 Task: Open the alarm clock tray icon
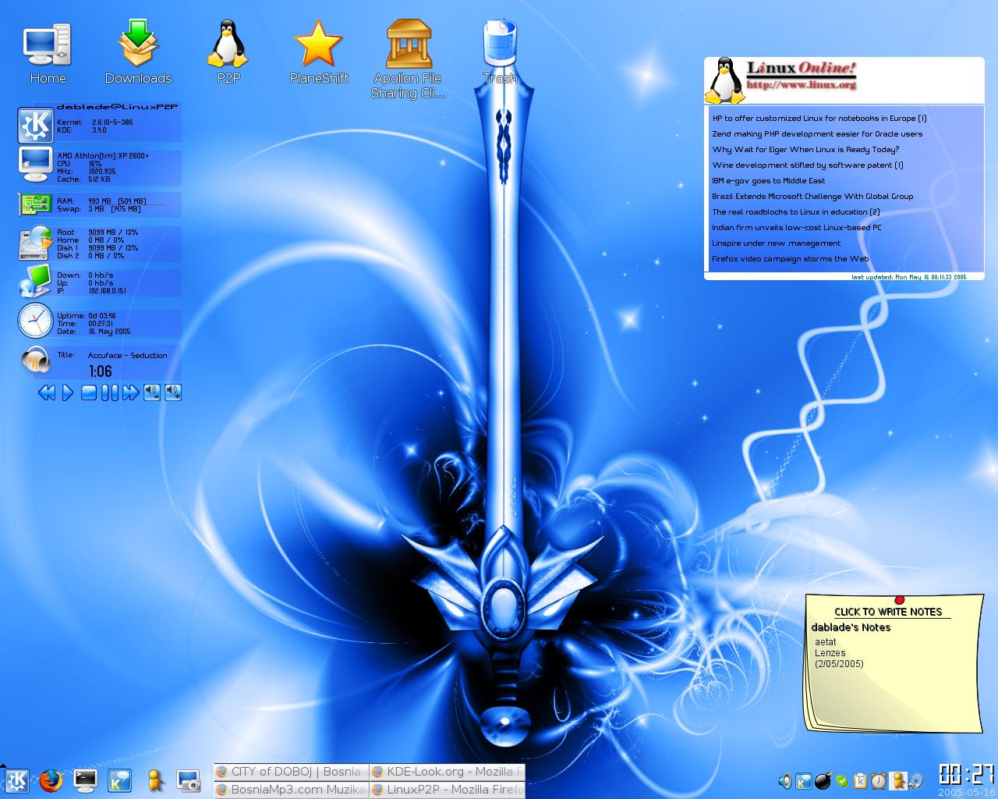point(879,781)
